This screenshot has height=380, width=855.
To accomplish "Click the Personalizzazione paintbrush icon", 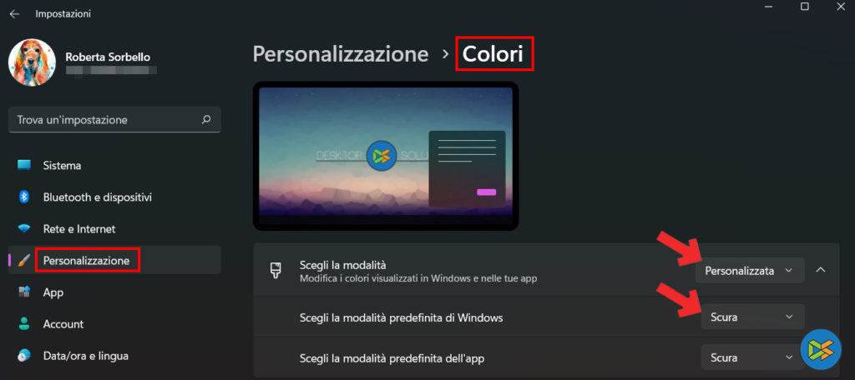I will (x=24, y=261).
